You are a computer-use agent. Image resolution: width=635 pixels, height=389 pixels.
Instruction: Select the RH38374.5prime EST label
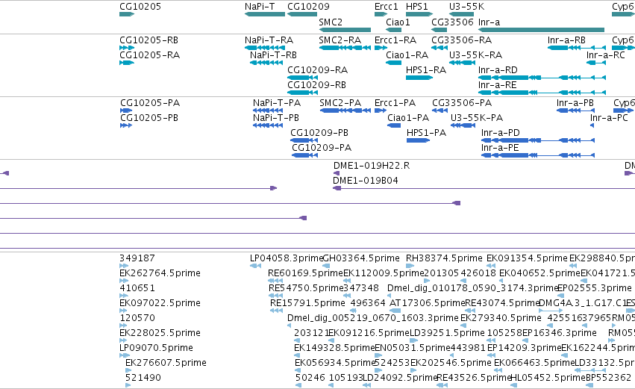pos(444,258)
